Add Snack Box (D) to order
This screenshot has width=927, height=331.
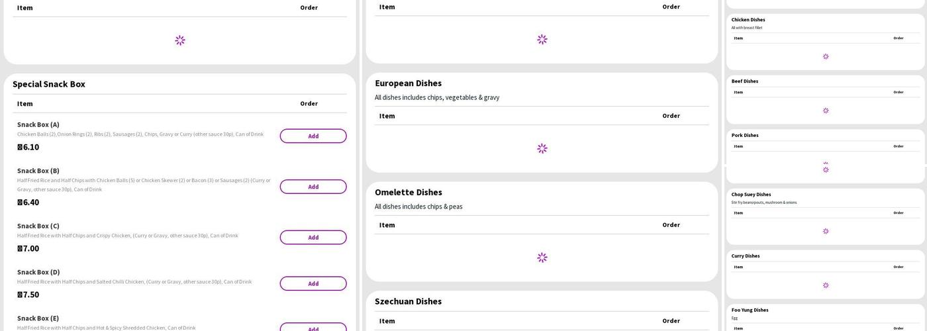313,283
